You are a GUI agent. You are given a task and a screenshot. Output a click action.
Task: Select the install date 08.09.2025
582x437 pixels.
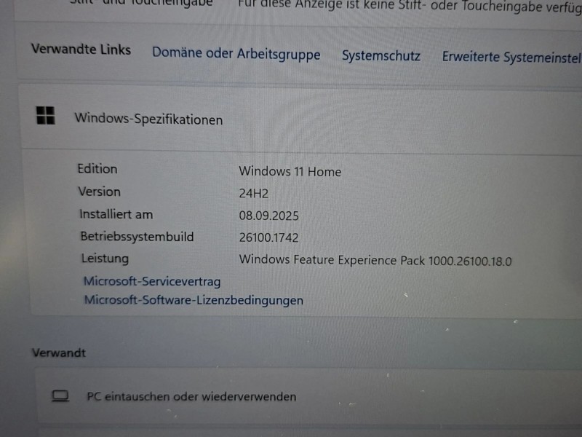[x=268, y=216]
